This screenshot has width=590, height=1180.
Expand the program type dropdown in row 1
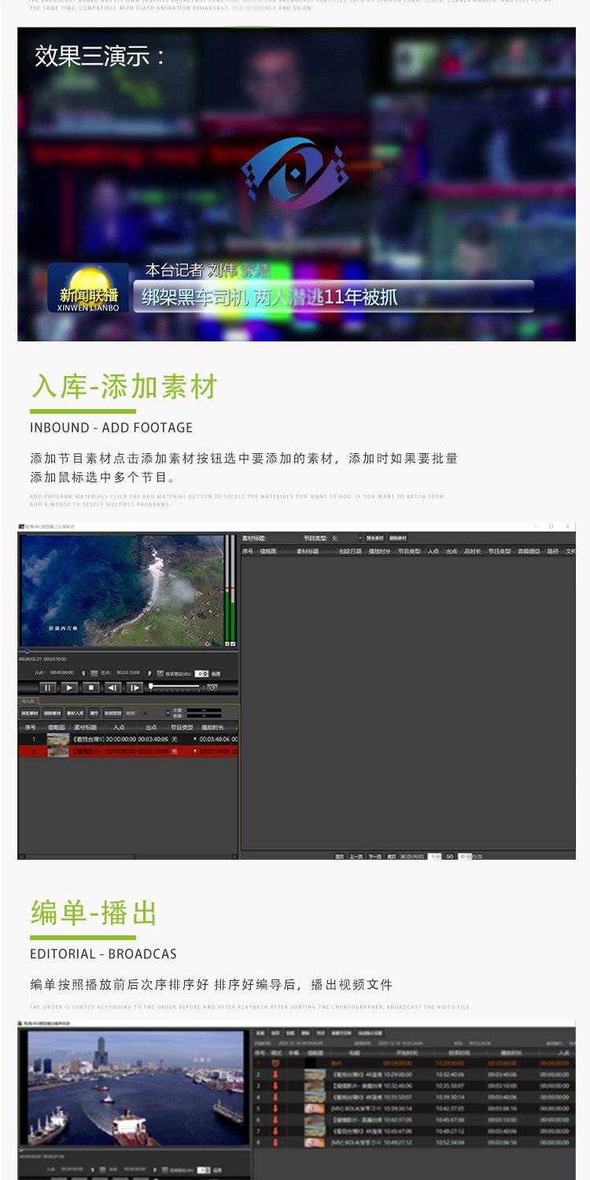[x=195, y=739]
